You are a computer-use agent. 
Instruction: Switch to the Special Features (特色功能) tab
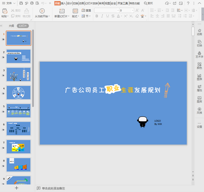(x=135, y=3)
